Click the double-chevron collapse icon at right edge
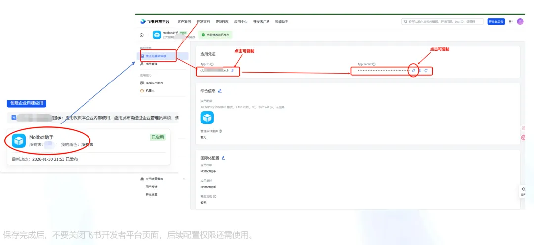The height and width of the screenshot is (245, 534). point(523,189)
